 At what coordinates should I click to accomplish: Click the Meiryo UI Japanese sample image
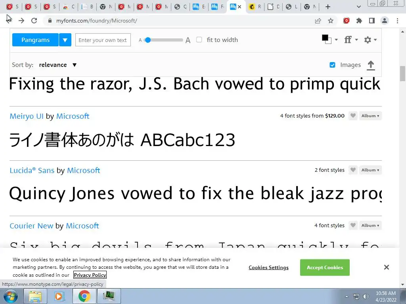pos(122,140)
